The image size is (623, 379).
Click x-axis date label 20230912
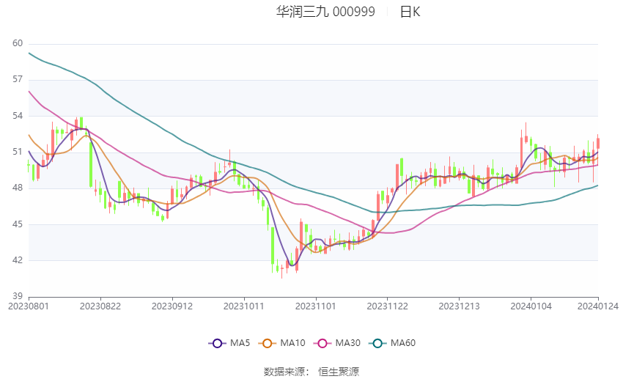[172, 306]
